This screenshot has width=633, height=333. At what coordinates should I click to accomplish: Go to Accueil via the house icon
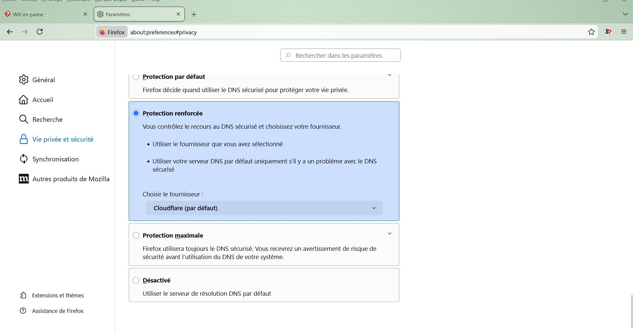(x=23, y=100)
